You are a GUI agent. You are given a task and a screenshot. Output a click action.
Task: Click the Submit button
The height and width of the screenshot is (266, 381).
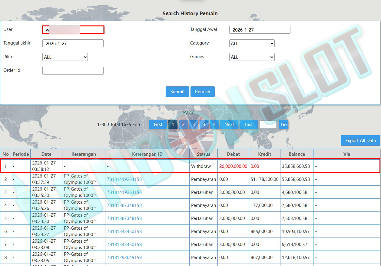177,92
